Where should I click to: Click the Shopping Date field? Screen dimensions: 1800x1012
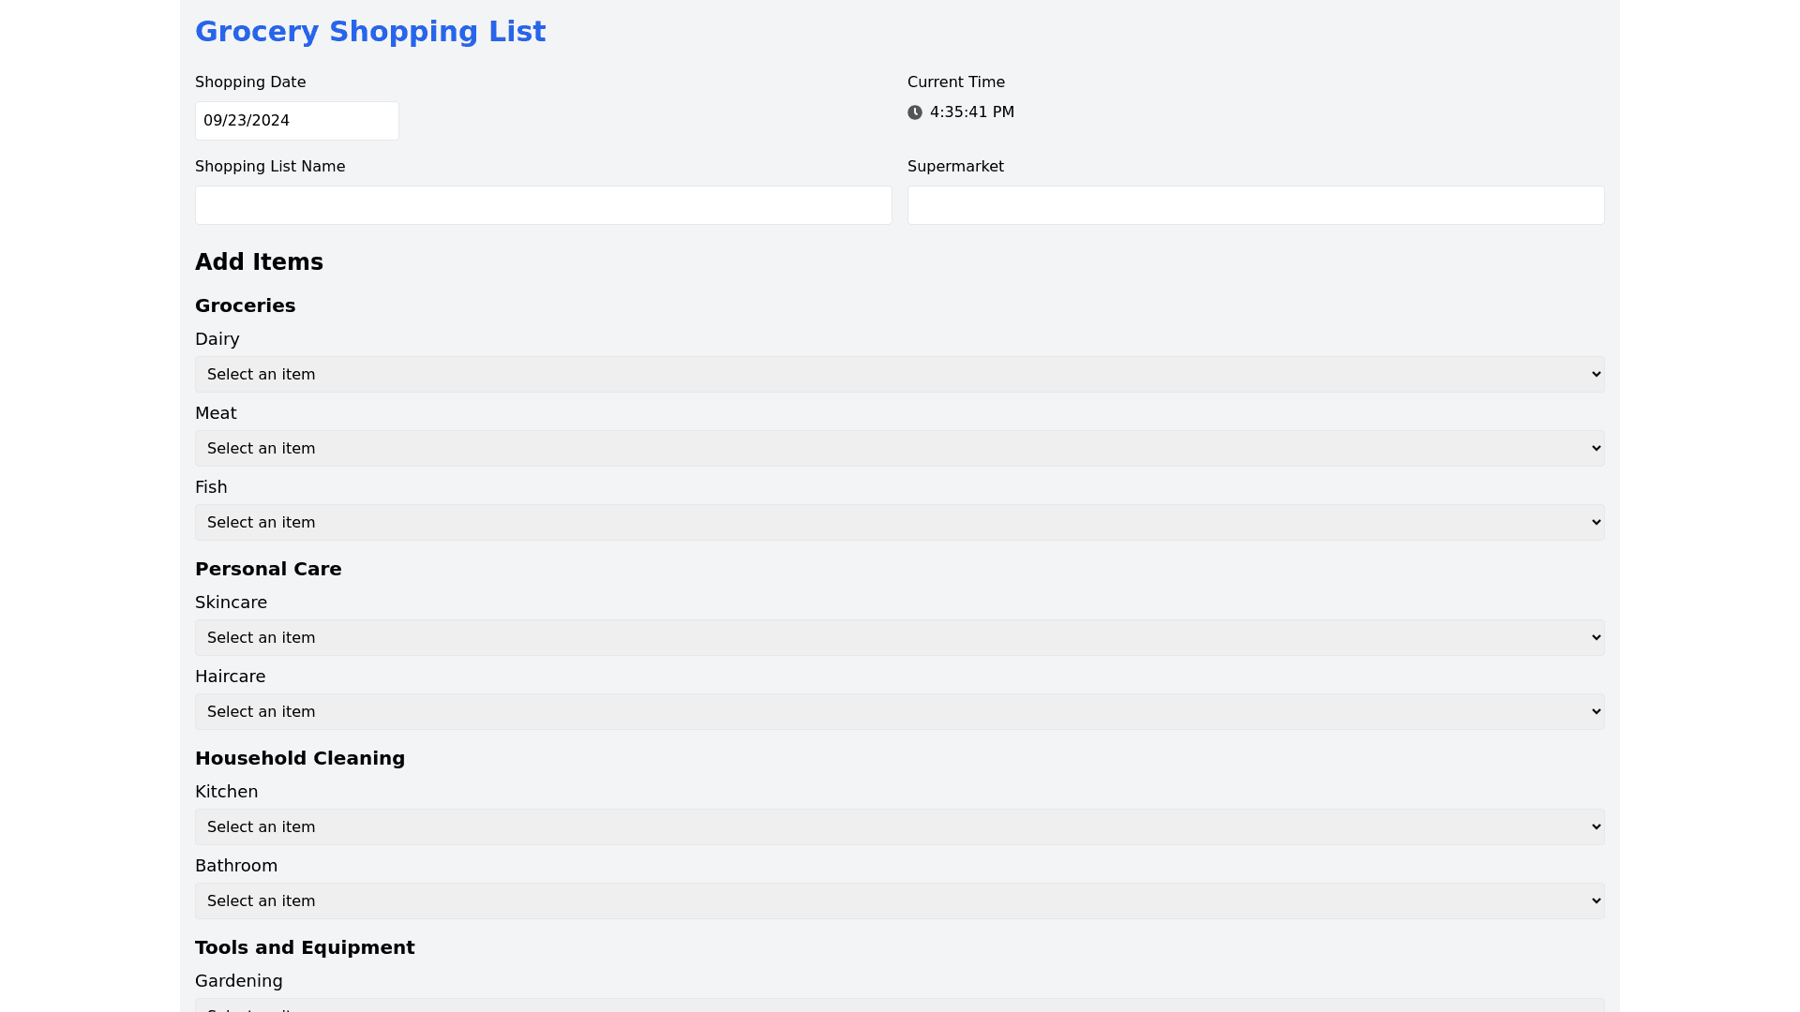[296, 121]
